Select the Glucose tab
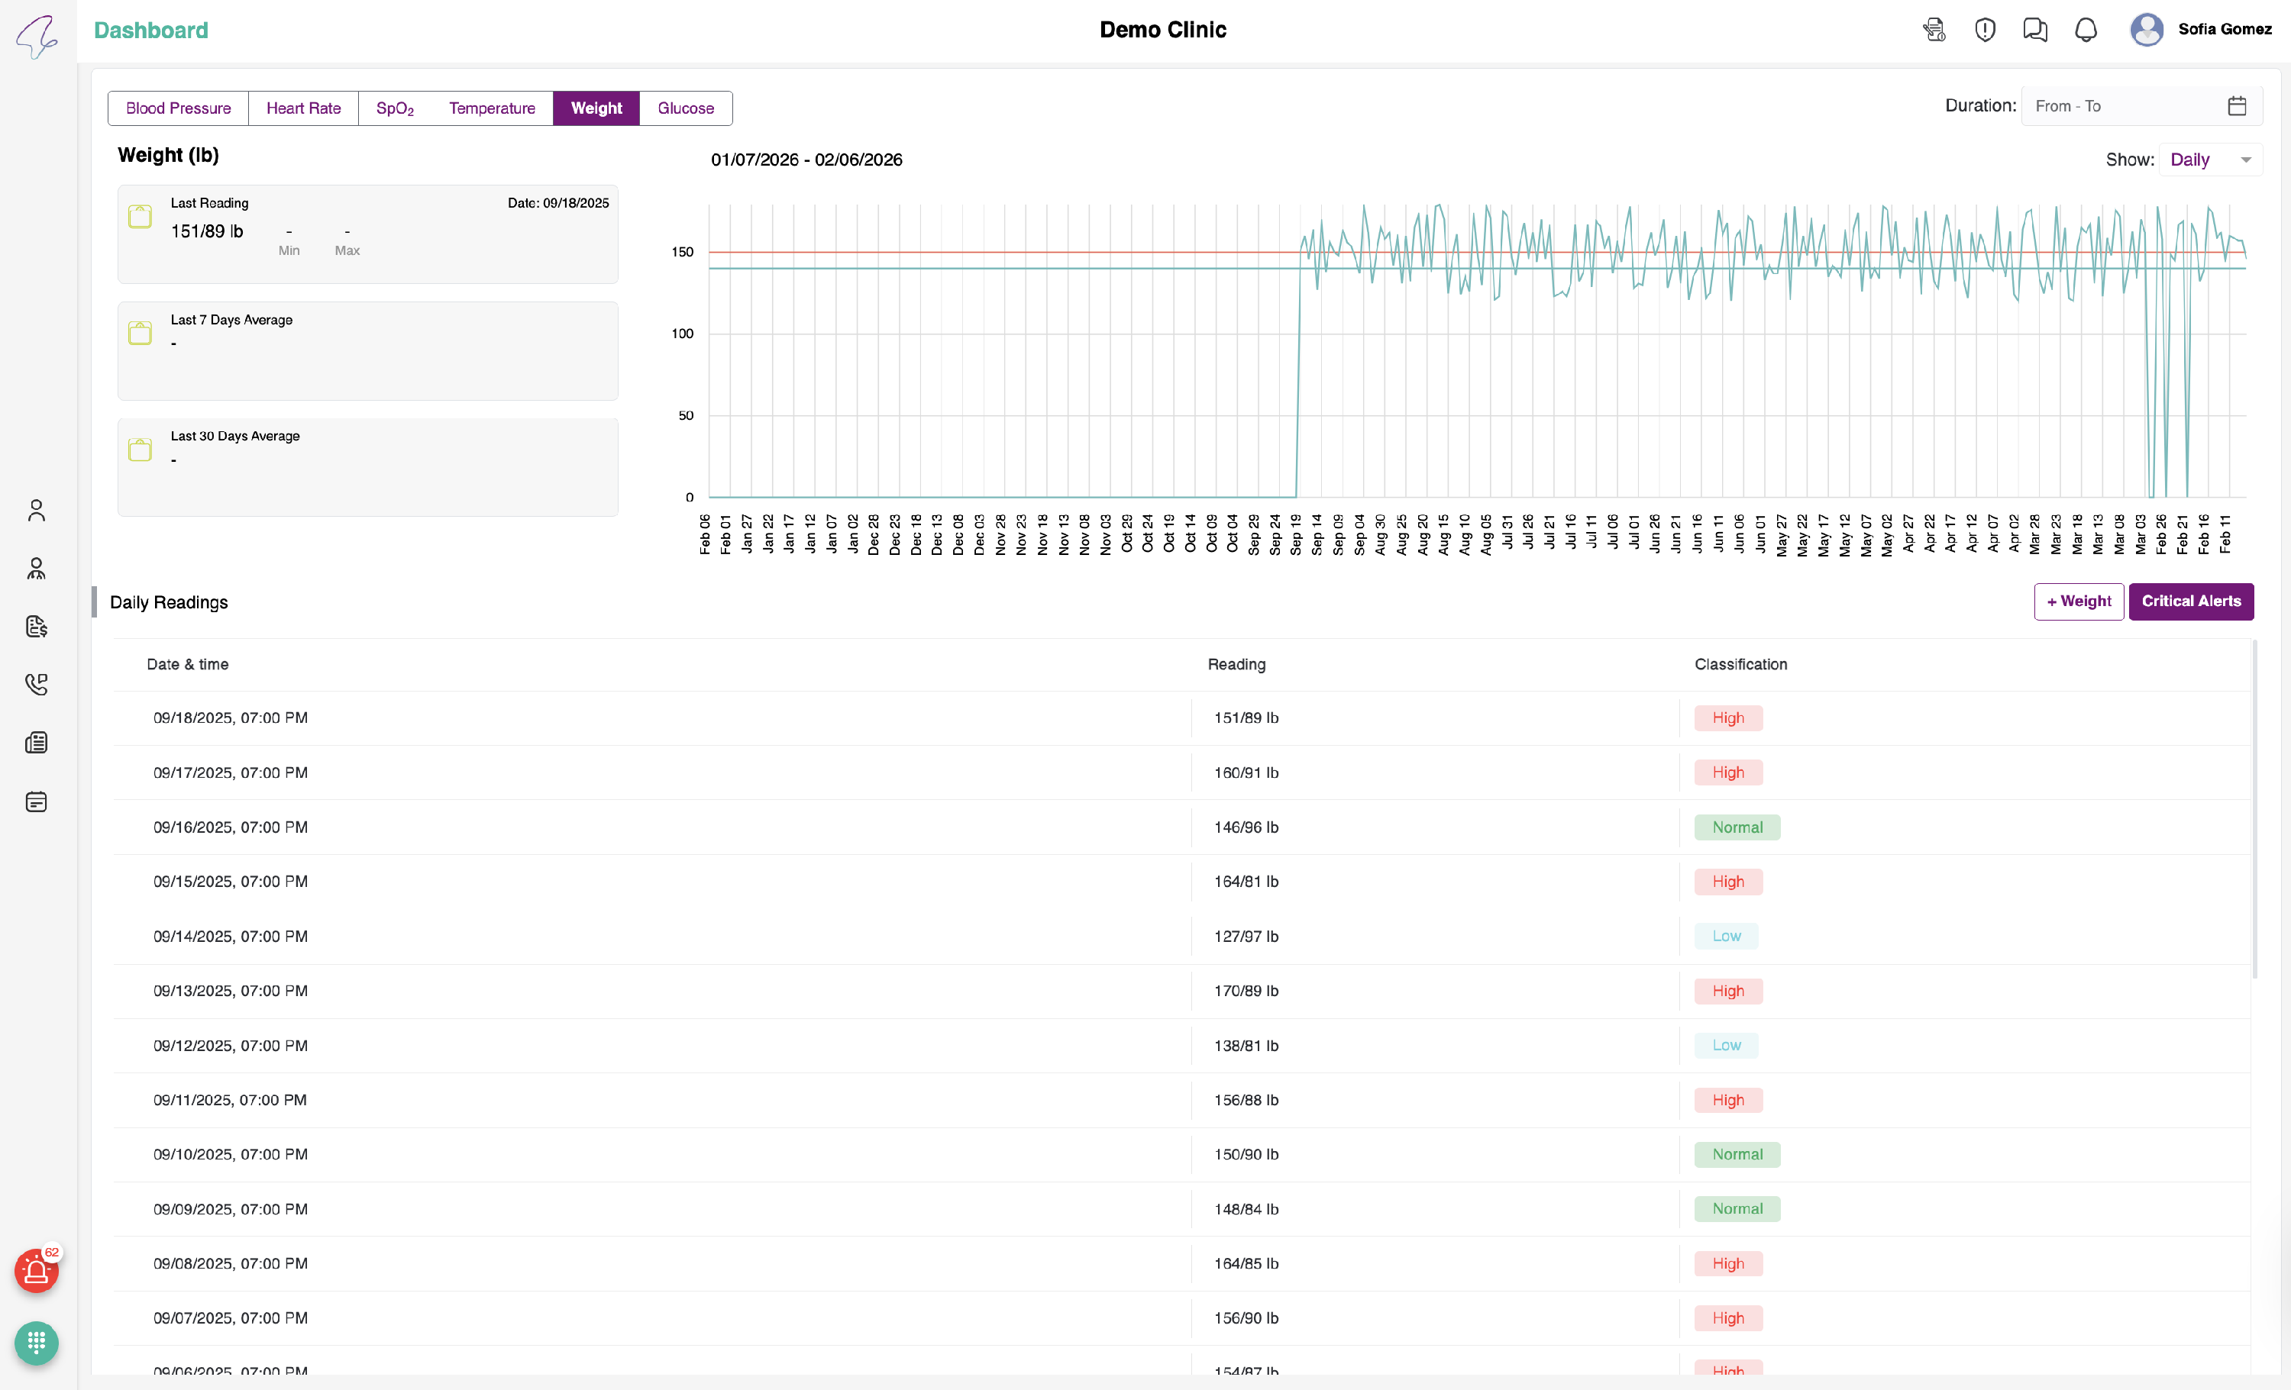Image resolution: width=2291 pixels, height=1390 pixels. (685, 108)
